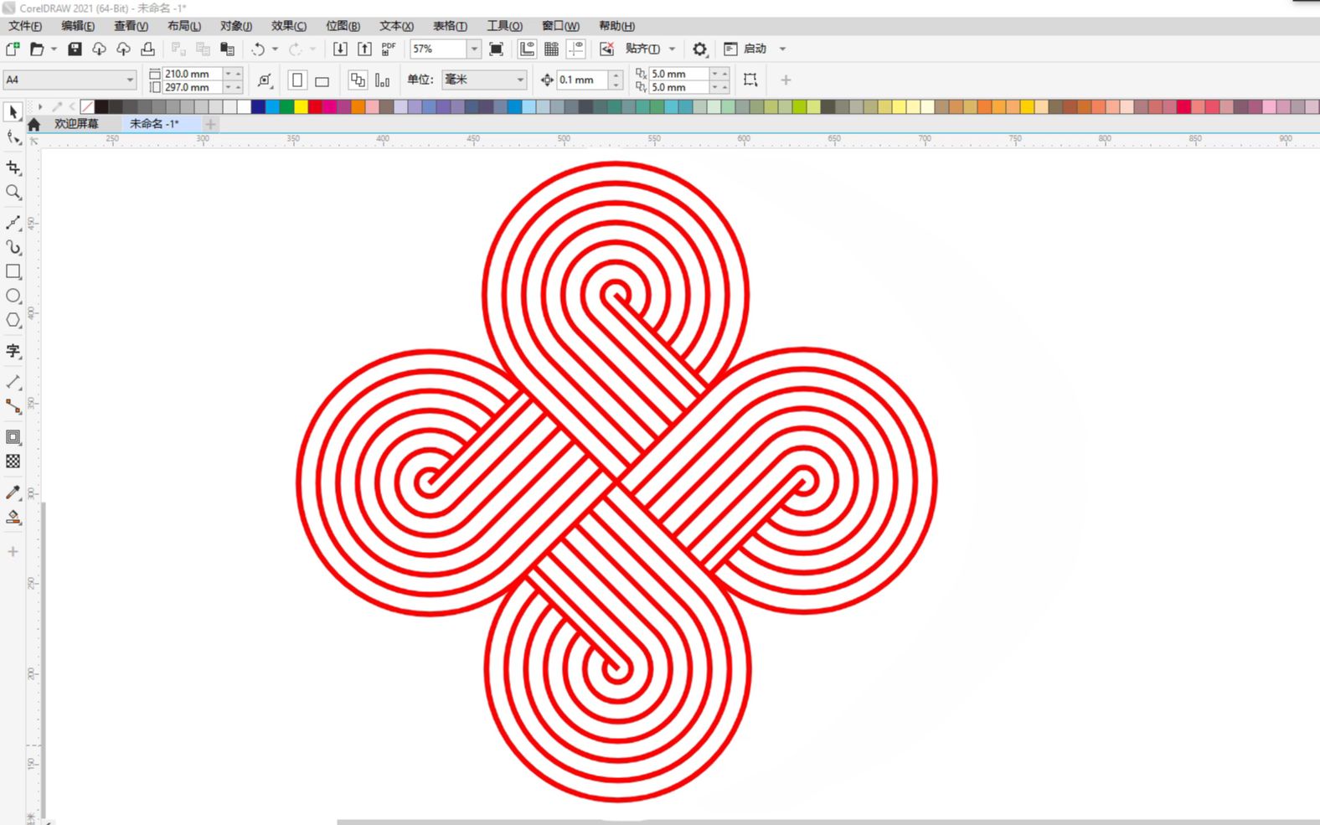This screenshot has height=825, width=1320.
Task: Click the Open folder icon
Action: pyautogui.click(x=37, y=49)
